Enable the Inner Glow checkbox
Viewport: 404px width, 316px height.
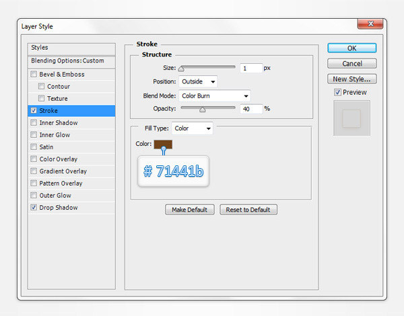click(x=34, y=135)
